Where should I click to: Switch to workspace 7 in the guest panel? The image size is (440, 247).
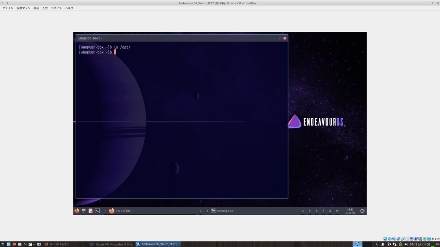[323, 211]
